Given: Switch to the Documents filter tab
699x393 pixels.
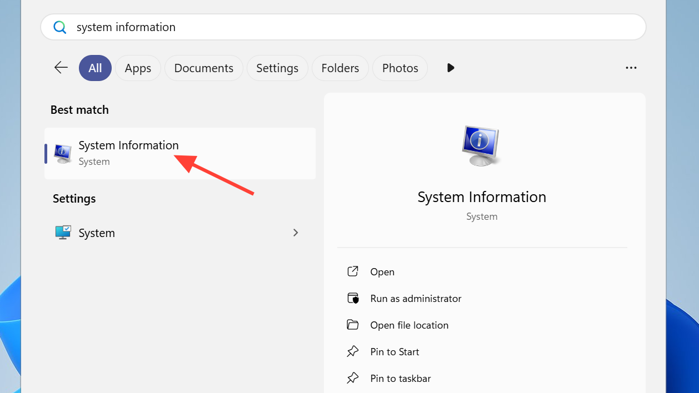Looking at the screenshot, I should (203, 68).
